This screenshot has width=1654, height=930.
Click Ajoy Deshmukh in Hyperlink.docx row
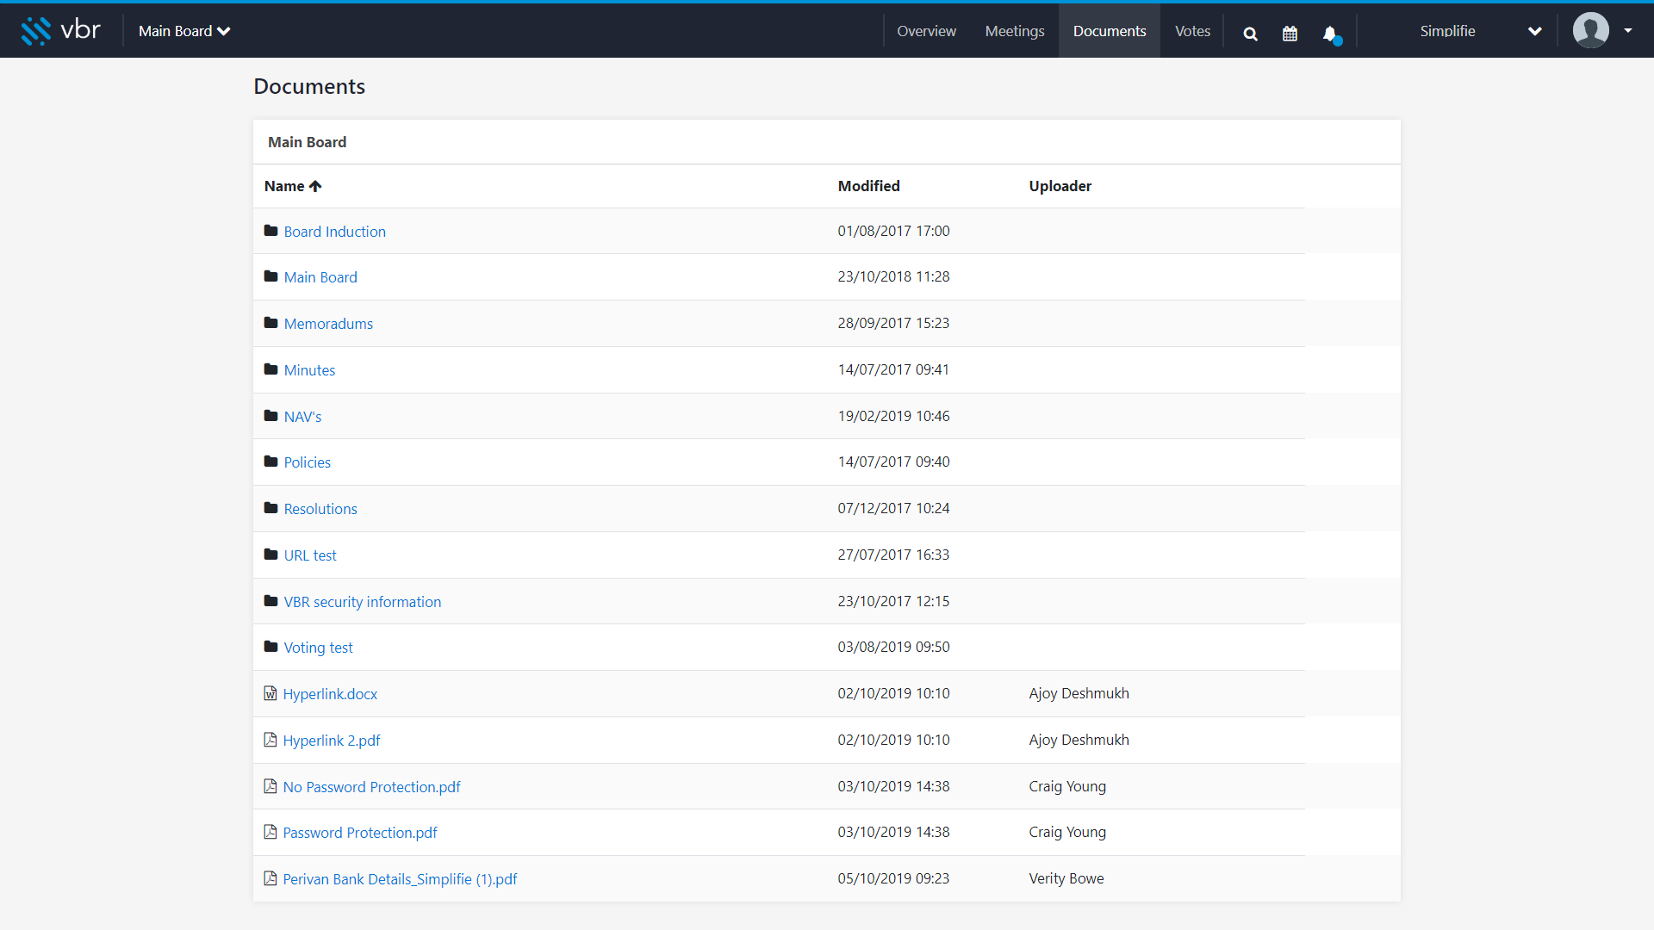tap(1079, 693)
